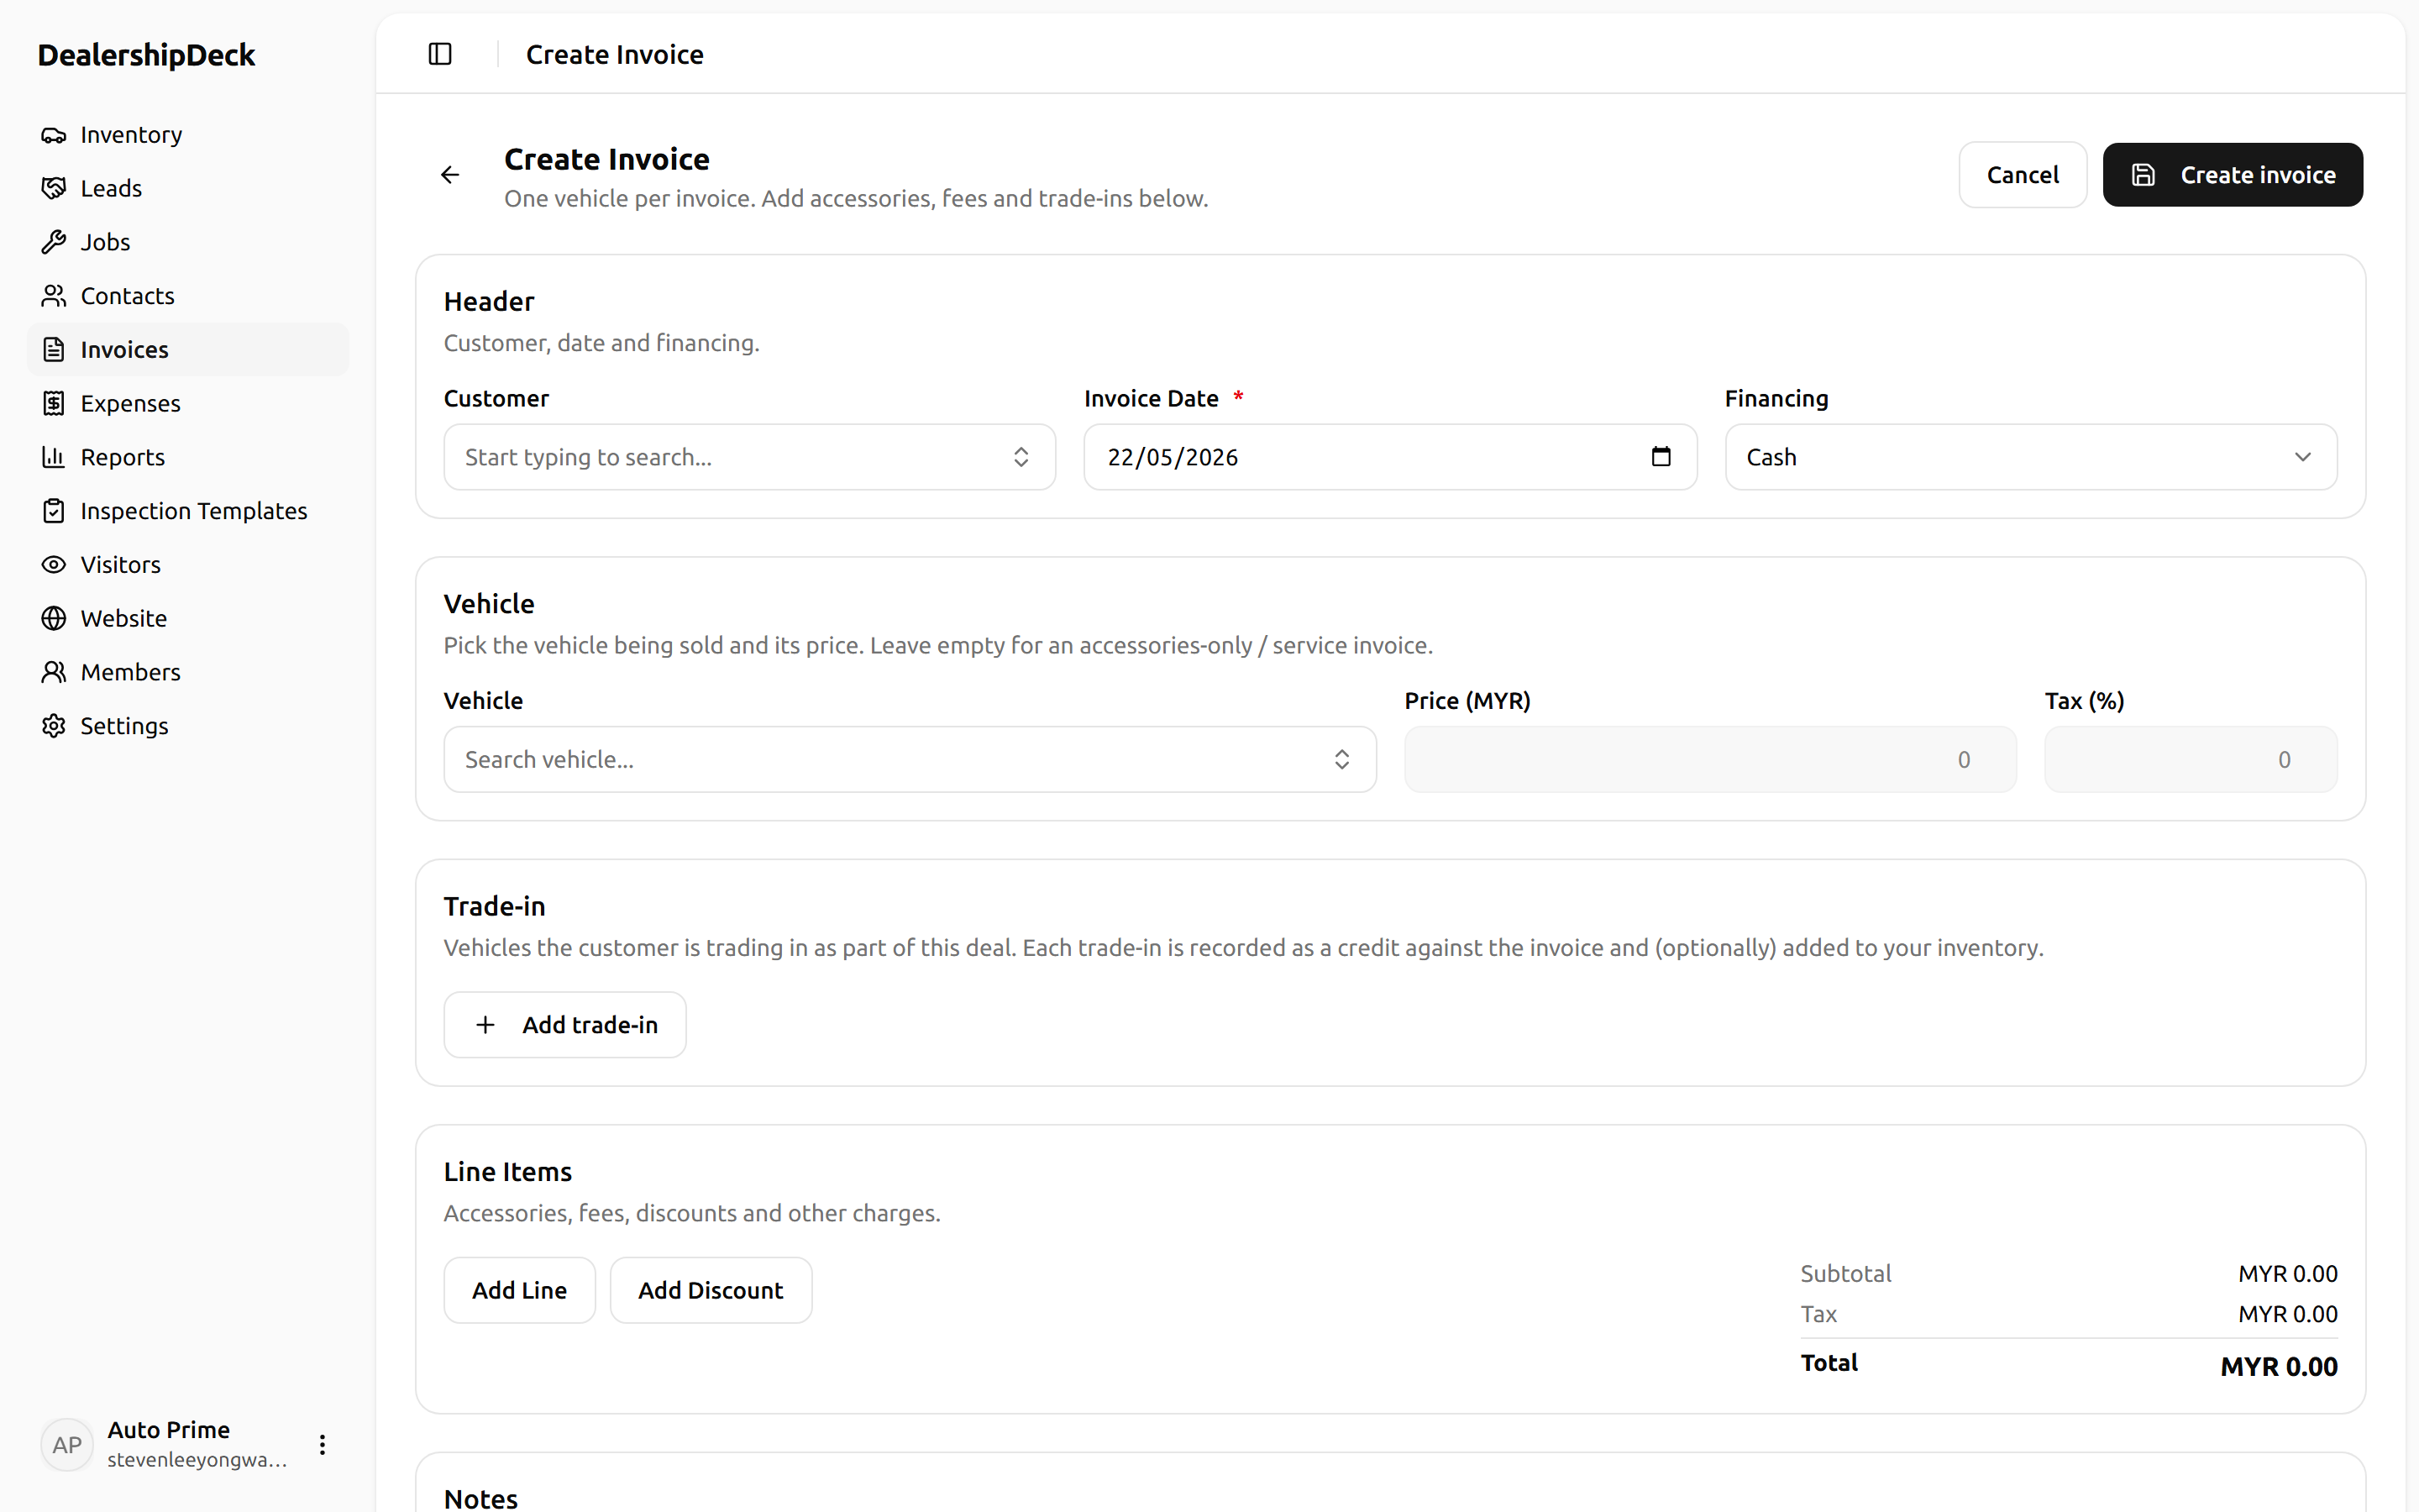Open the Customer search combobox

pyautogui.click(x=750, y=457)
